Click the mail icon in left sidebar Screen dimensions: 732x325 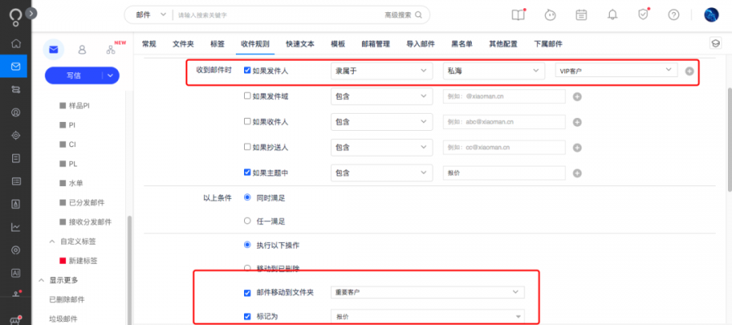(x=15, y=66)
